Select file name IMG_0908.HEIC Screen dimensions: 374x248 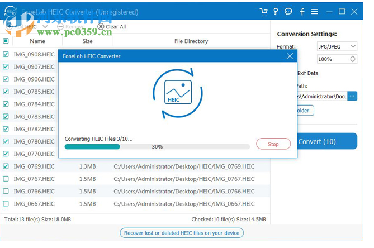[34, 54]
